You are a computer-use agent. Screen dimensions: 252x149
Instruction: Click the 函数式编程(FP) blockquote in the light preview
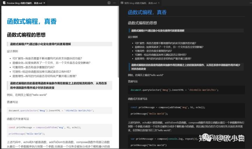coord(59,44)
